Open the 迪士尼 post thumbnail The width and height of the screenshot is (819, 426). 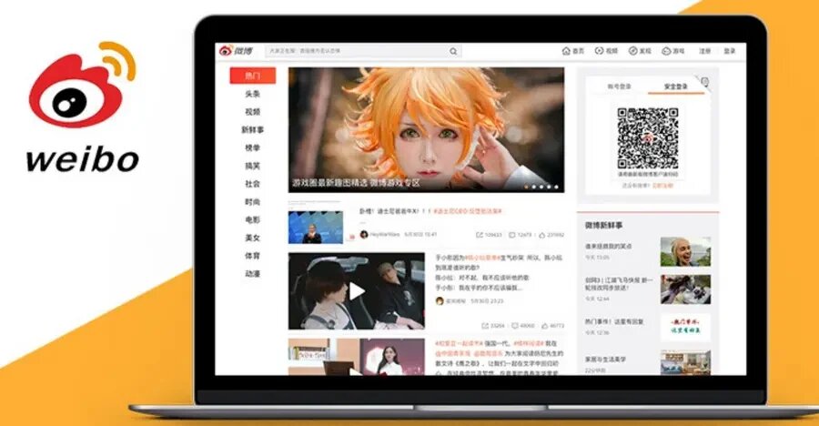(x=316, y=227)
